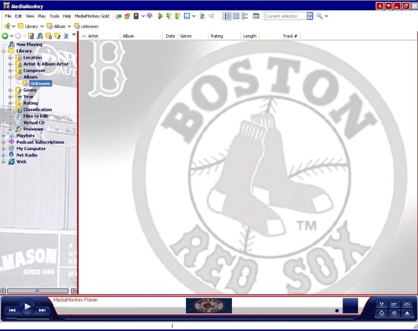Start playback with the round Play button
The image size is (418, 331).
click(x=27, y=307)
